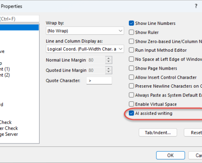This screenshot has height=163, width=202.
Task: Click the OK button
Action: click(x=171, y=155)
